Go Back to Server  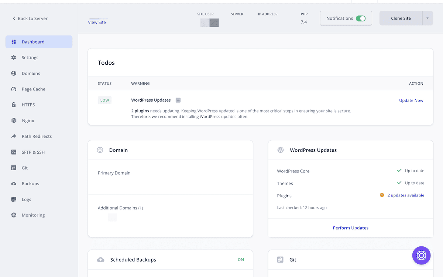coord(30,18)
